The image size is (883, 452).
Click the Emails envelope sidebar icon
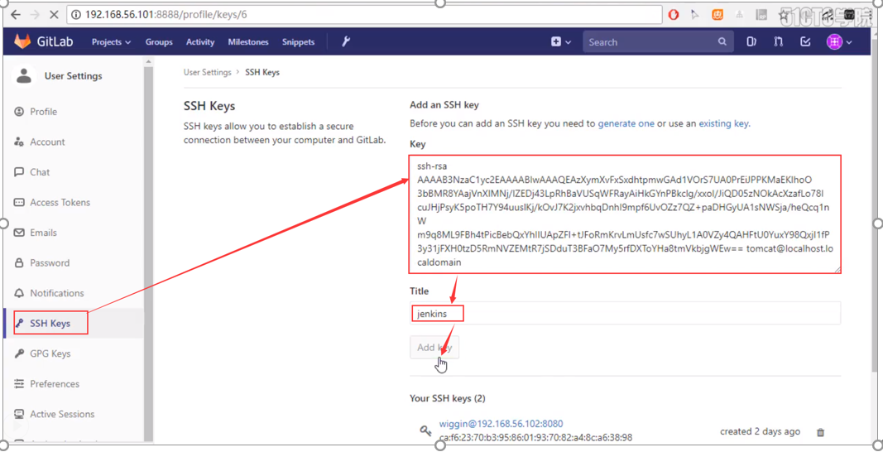tap(19, 233)
